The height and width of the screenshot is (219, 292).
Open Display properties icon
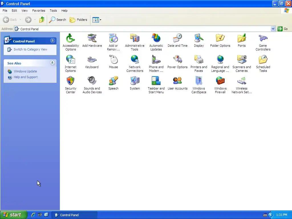click(x=199, y=38)
